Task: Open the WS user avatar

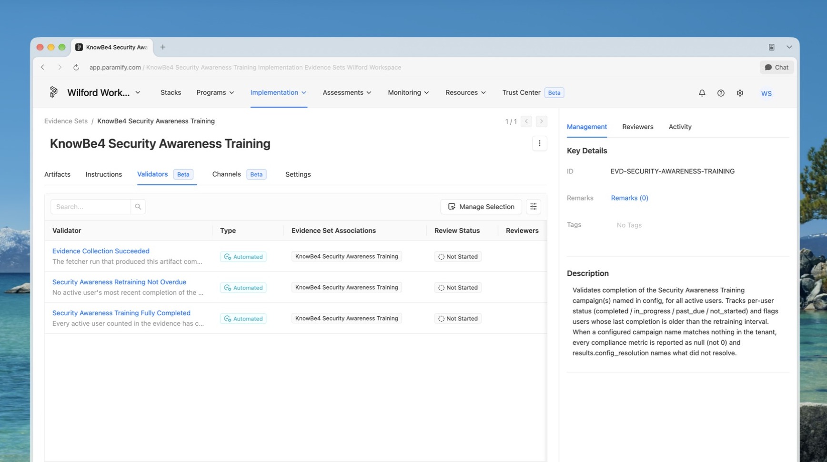Action: point(766,93)
